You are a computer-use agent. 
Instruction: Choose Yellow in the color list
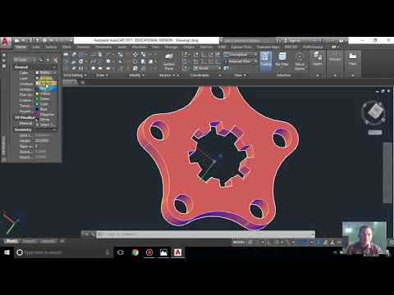46,93
